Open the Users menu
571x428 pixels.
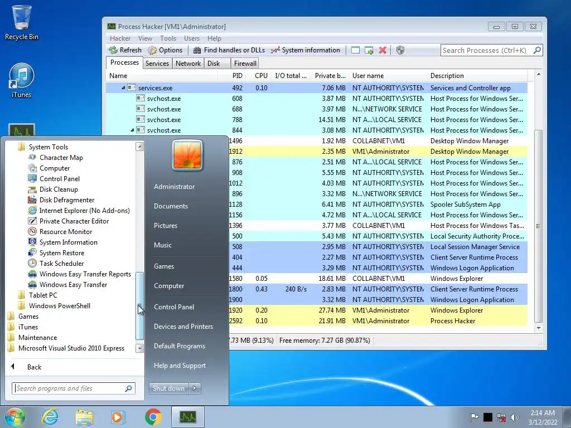click(x=192, y=38)
